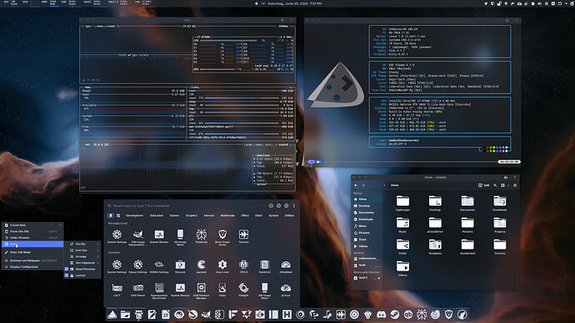
Task: Expand the Icon Size submenu
Action: (82, 250)
